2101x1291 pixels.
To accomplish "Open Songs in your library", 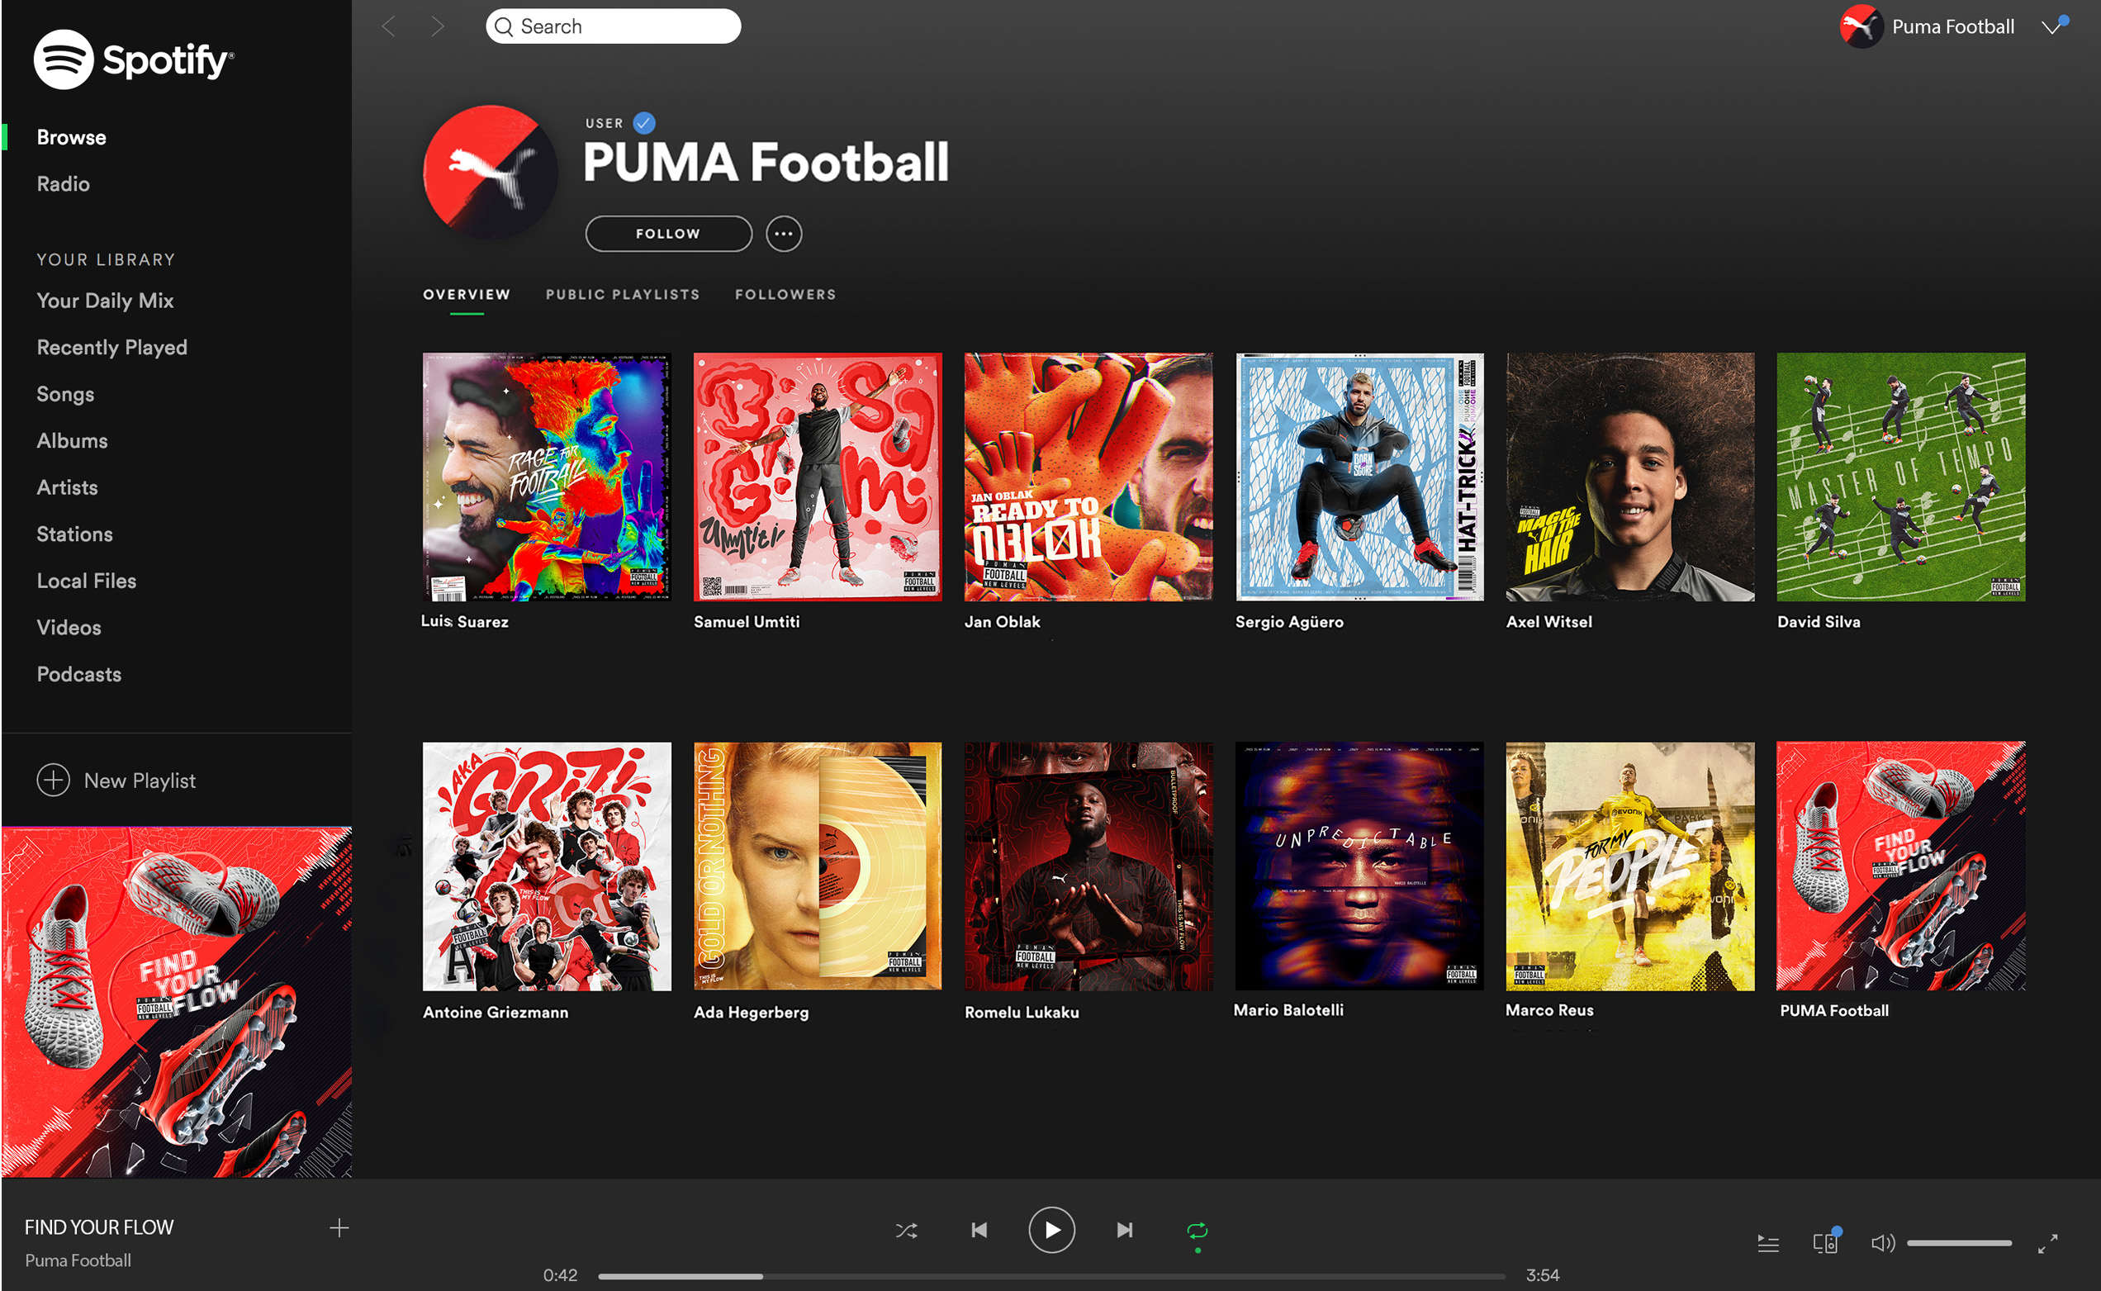I will [x=65, y=395].
